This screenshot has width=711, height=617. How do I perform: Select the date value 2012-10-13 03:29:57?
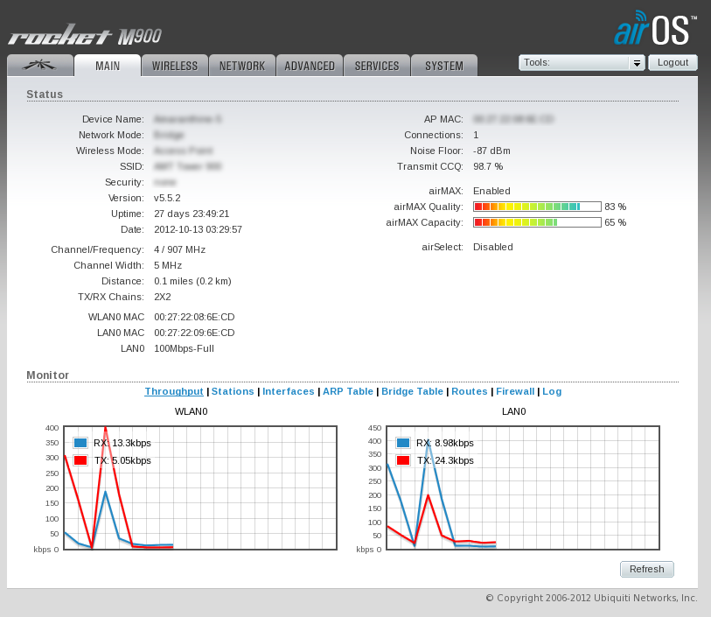tap(199, 229)
